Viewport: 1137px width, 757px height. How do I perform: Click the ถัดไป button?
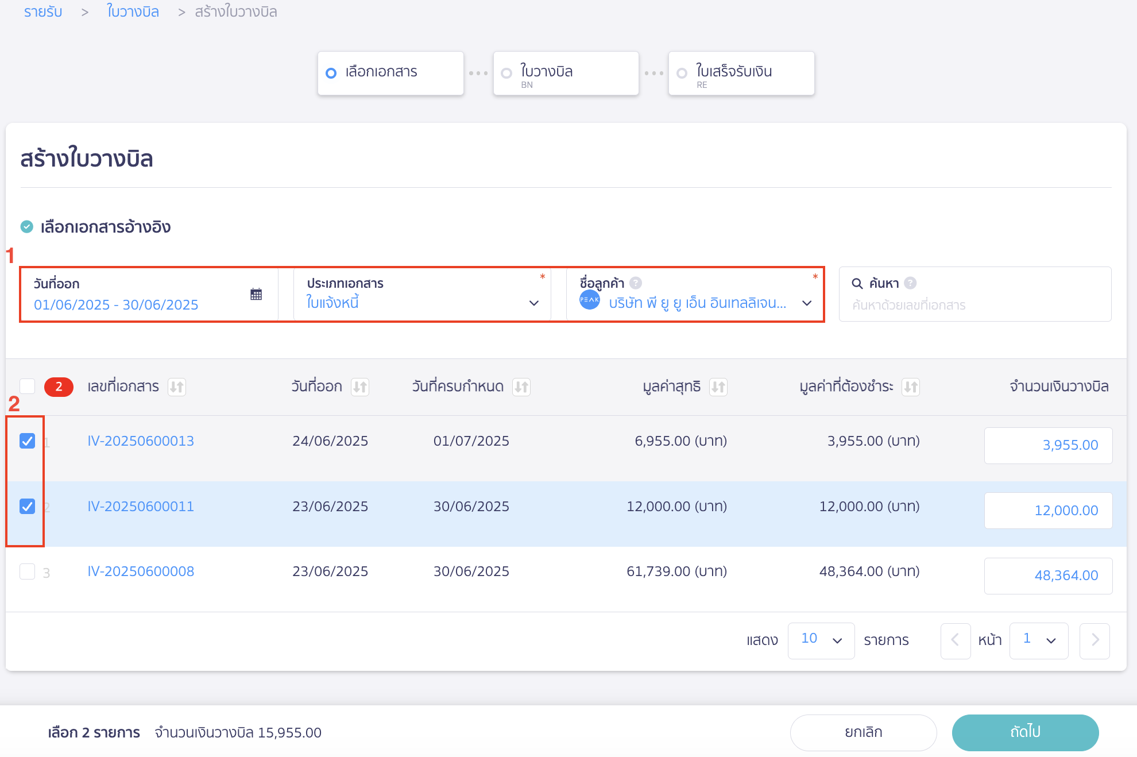point(1026,732)
